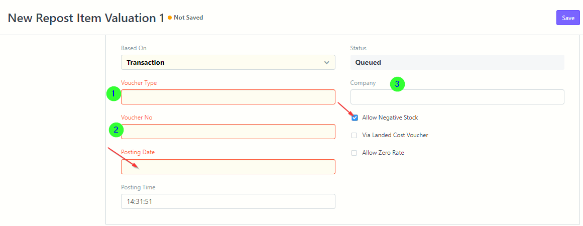
Task: Focus the Voucher Type field
Action: point(228,97)
